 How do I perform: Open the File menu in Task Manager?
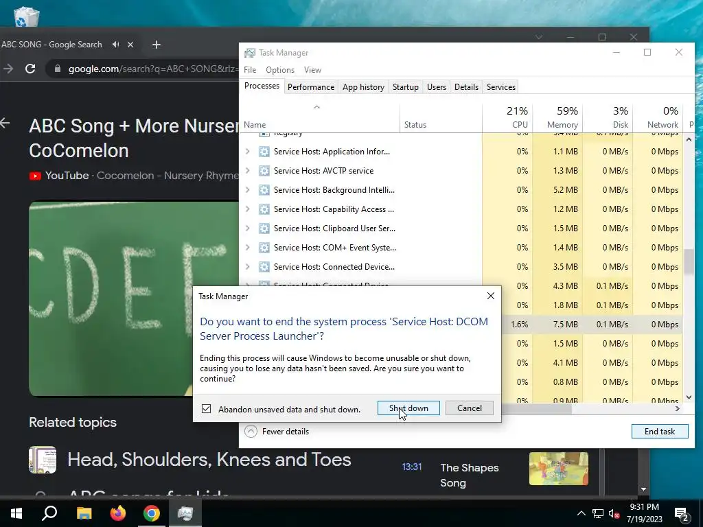click(250, 70)
